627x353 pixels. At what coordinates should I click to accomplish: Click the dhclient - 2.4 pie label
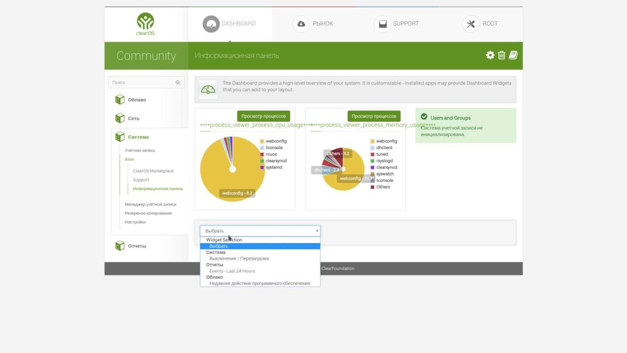326,170
